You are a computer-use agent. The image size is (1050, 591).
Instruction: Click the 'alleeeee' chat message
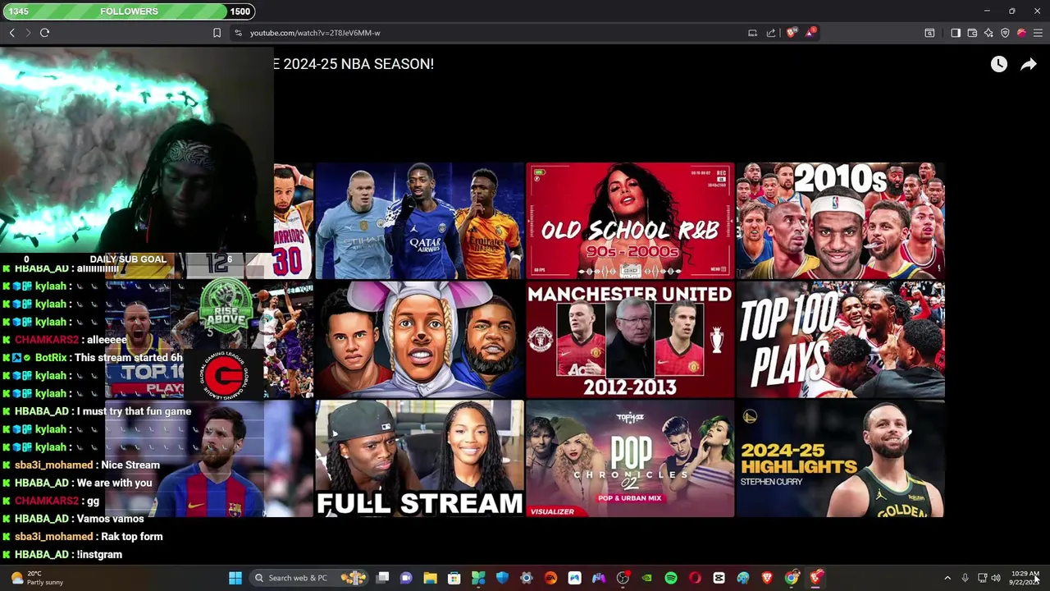(106, 339)
